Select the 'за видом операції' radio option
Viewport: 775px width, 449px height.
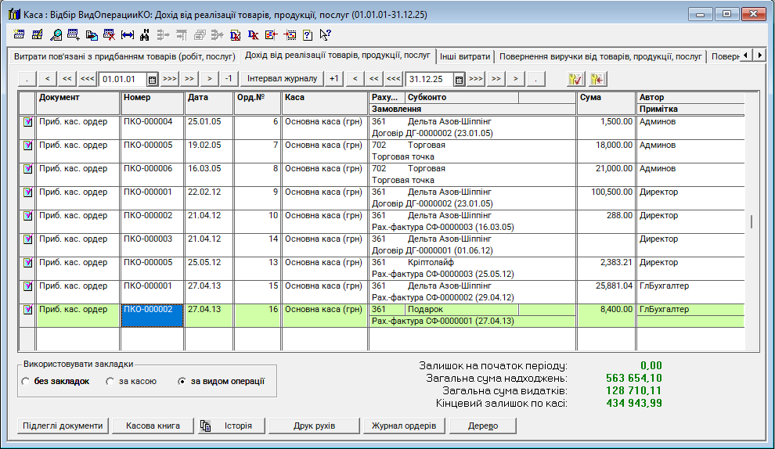tap(182, 382)
